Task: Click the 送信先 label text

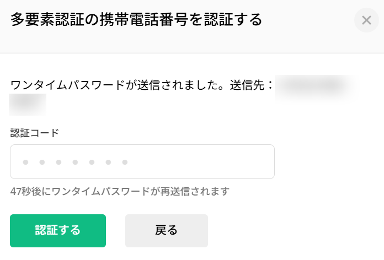Action: click(x=252, y=86)
